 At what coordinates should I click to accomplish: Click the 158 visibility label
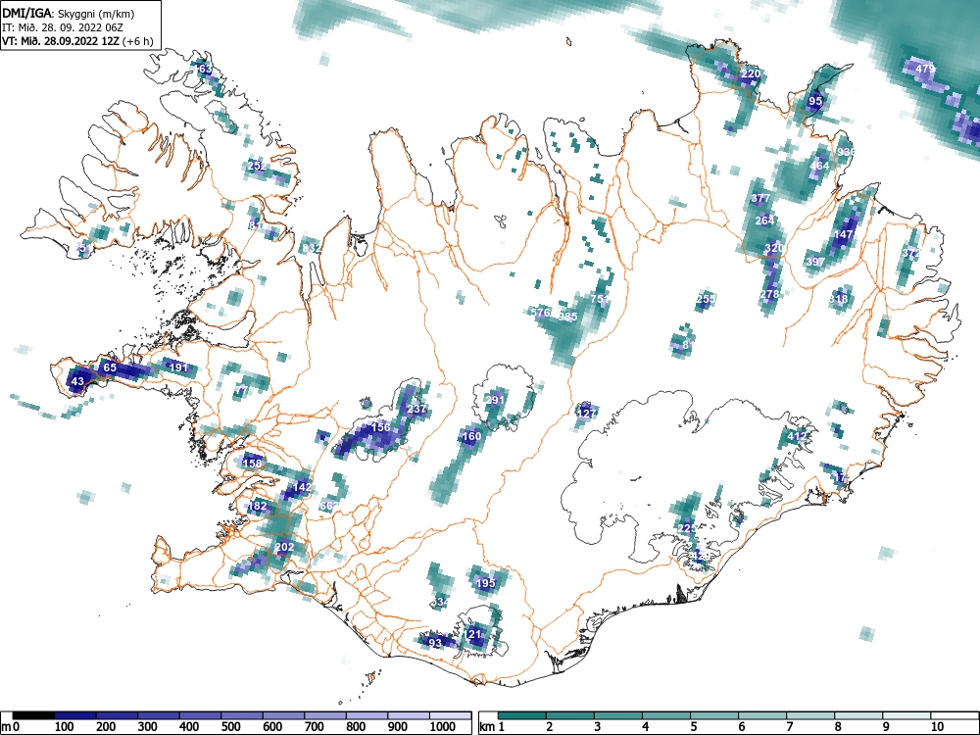click(252, 464)
